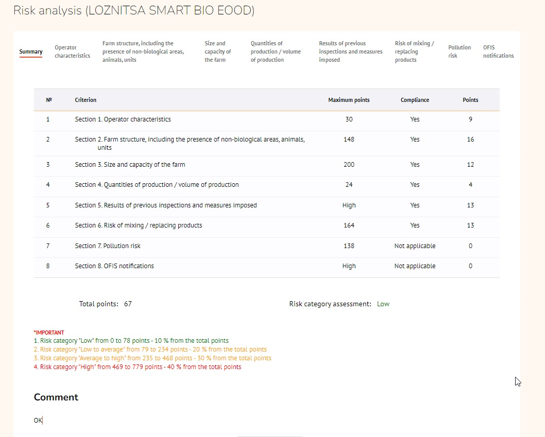The width and height of the screenshot is (545, 437).
Task: Click Section 3. Size and capacity row
Action: [x=130, y=165]
